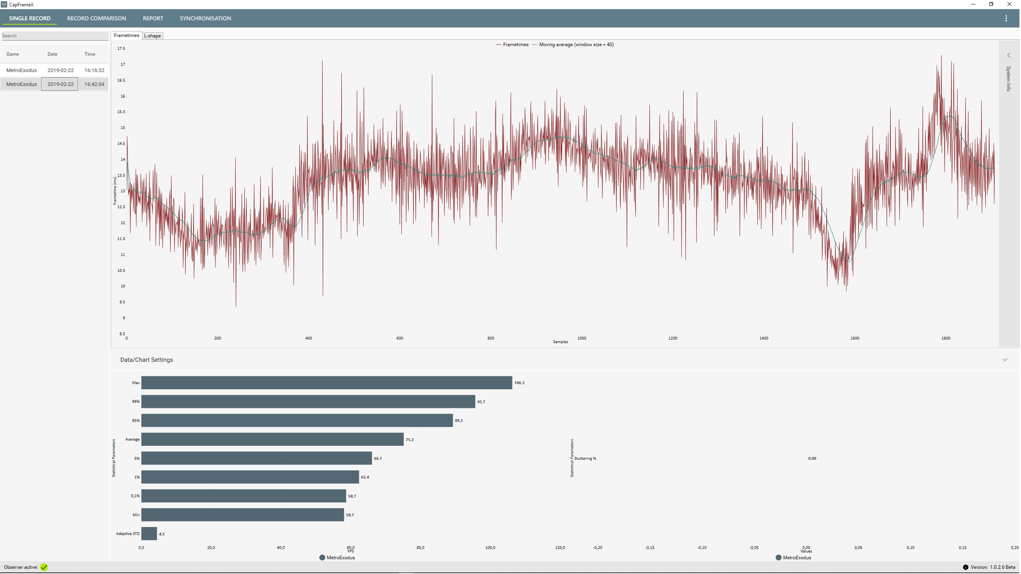The image size is (1021, 574).
Task: Click the green observer active checkmark icon
Action: pyautogui.click(x=44, y=568)
